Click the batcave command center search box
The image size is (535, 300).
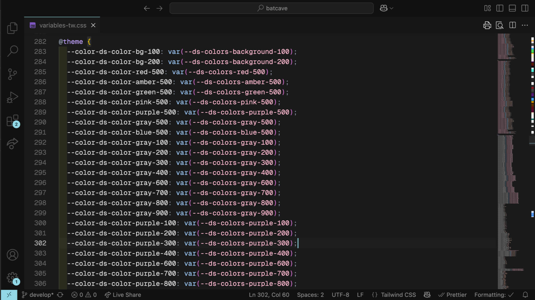coord(271,8)
